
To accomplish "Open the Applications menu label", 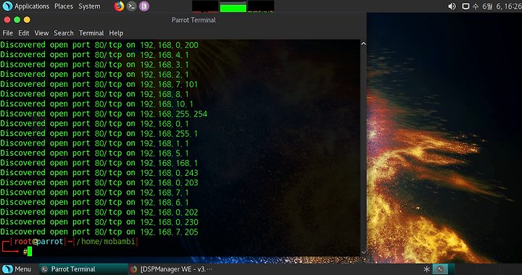I will pos(32,7).
